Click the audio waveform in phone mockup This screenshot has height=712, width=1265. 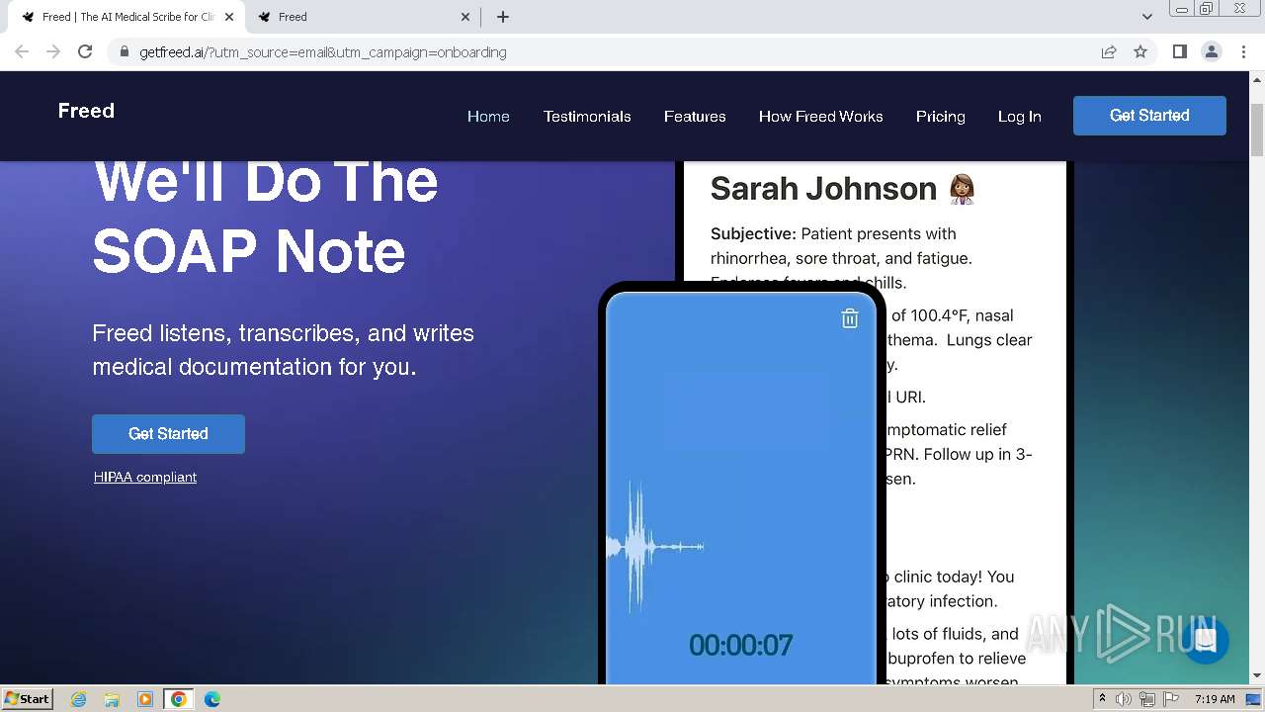655,546
